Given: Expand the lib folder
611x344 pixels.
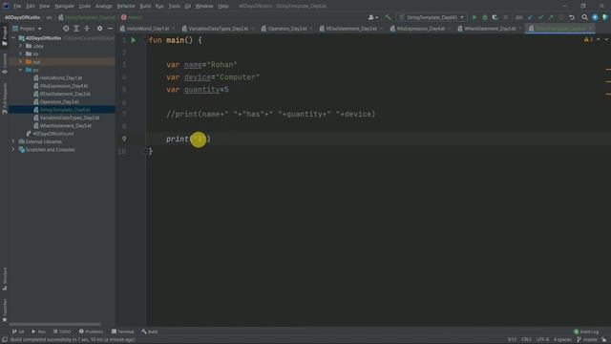Looking at the screenshot, I should (21, 54).
